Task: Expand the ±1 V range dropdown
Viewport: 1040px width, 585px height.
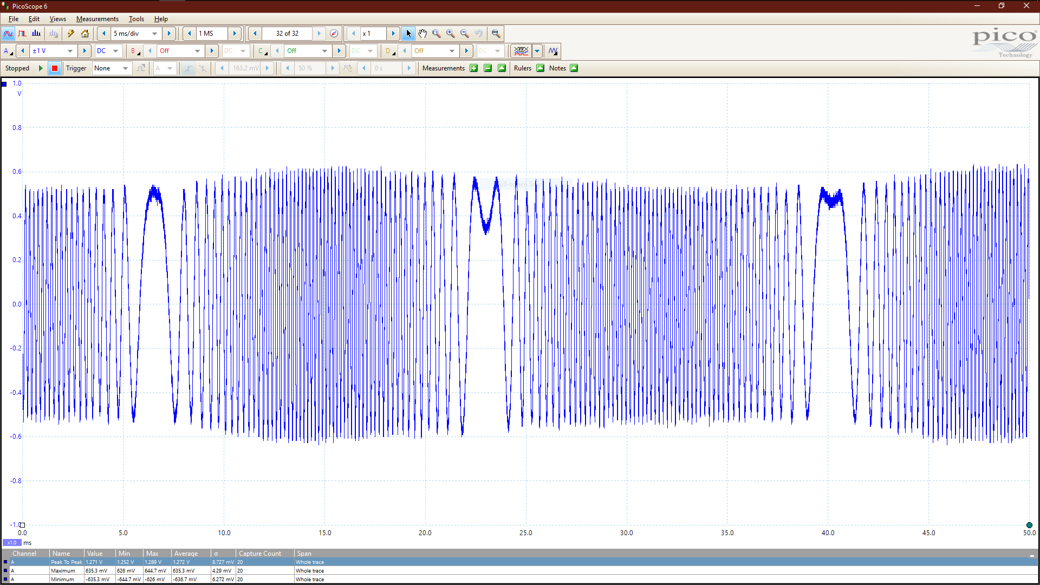Action: (x=70, y=51)
